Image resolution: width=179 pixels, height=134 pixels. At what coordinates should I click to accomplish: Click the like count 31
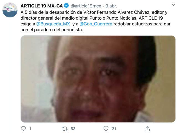[x=114, y=129]
